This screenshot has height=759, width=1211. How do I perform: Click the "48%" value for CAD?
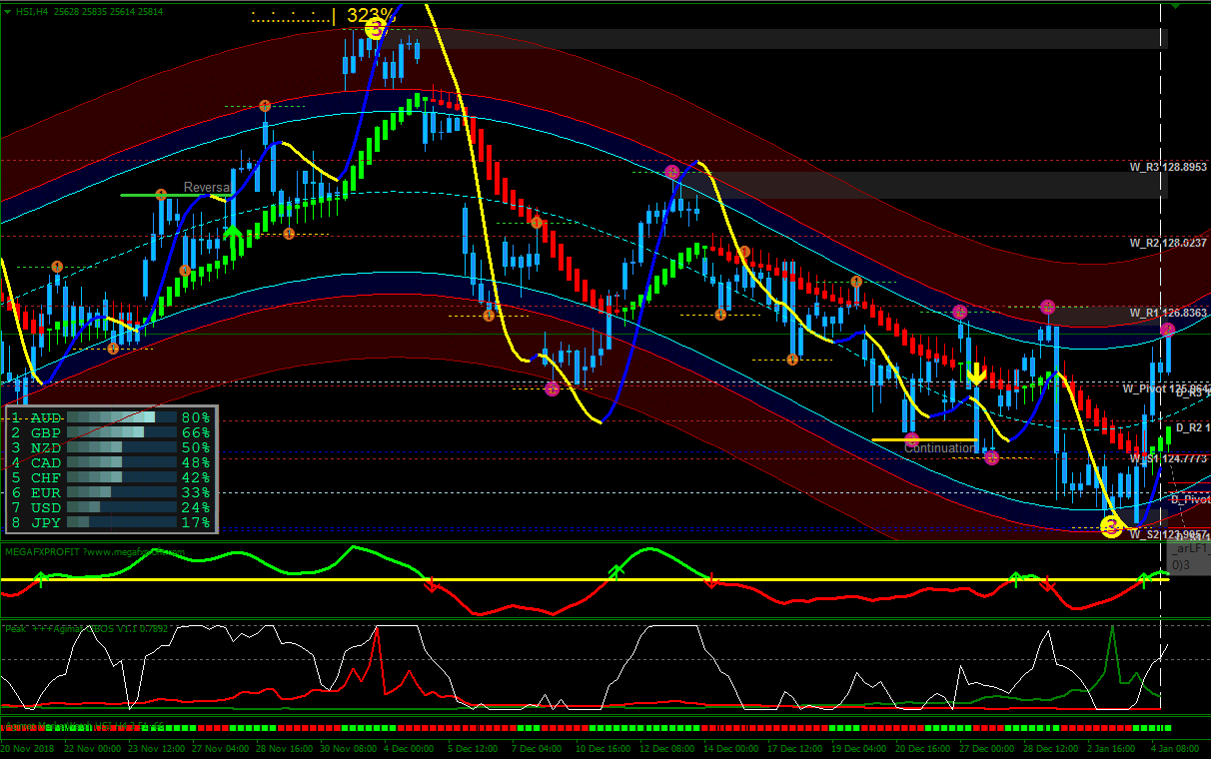pyautogui.click(x=196, y=462)
